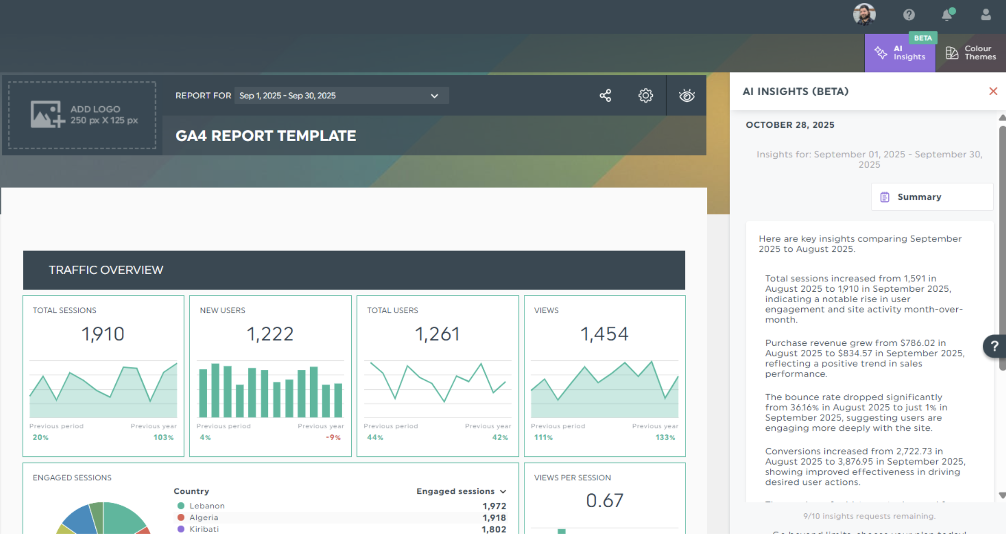1006x537 pixels.
Task: Close the AI Insights panel
Action: coord(993,91)
